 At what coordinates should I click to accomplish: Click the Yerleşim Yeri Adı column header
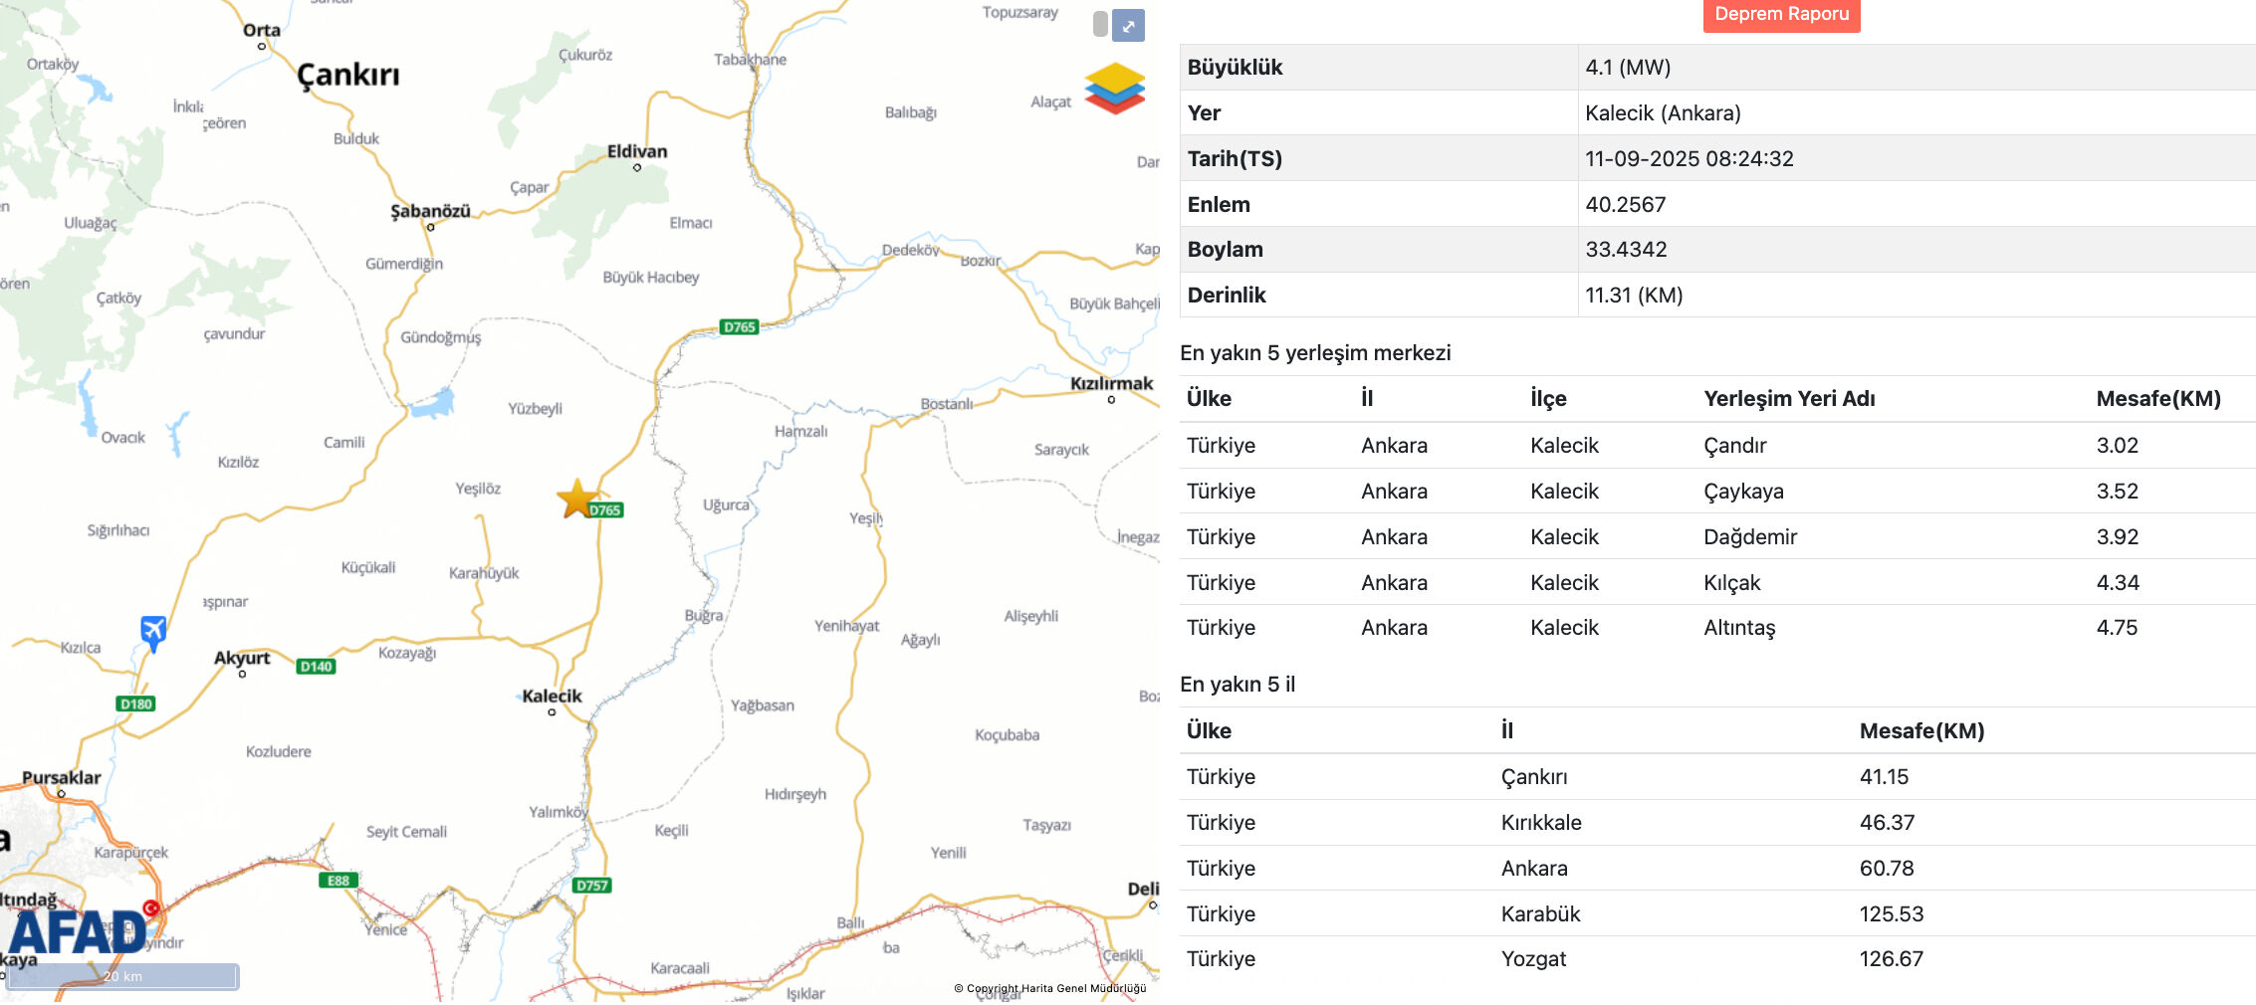(1788, 399)
